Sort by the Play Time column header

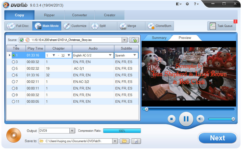coord(35,49)
